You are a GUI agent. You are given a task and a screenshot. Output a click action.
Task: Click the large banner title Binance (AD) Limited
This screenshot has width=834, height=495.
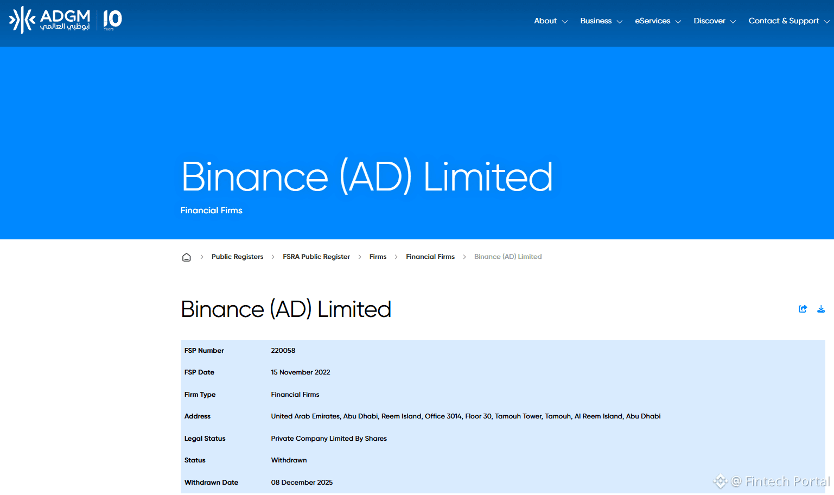pos(367,177)
